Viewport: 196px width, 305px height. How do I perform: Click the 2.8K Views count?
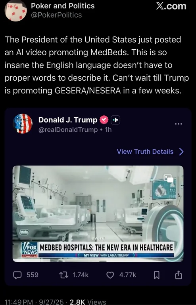pyautogui.click(x=88, y=302)
